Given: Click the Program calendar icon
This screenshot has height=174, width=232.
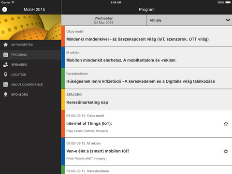Looking at the screenshot, I should 6,55.
